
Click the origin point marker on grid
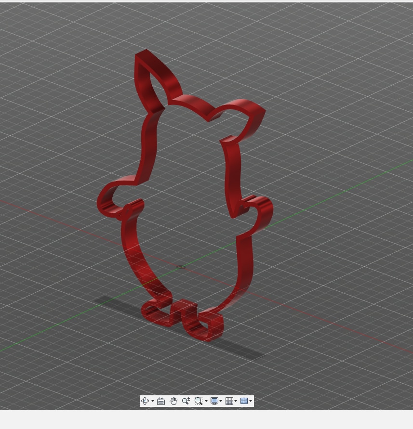pos(181,267)
